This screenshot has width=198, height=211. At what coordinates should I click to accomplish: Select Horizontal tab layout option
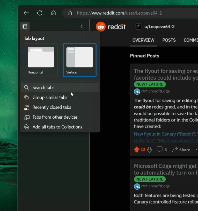(x=41, y=60)
